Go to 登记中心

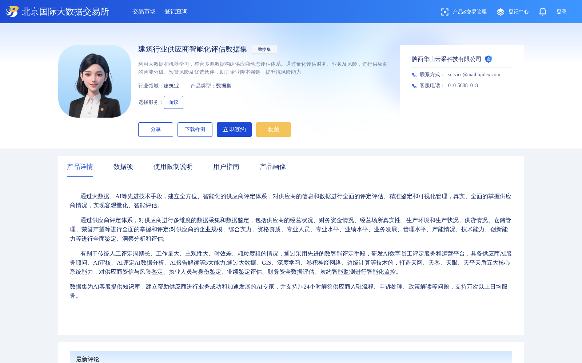click(519, 12)
